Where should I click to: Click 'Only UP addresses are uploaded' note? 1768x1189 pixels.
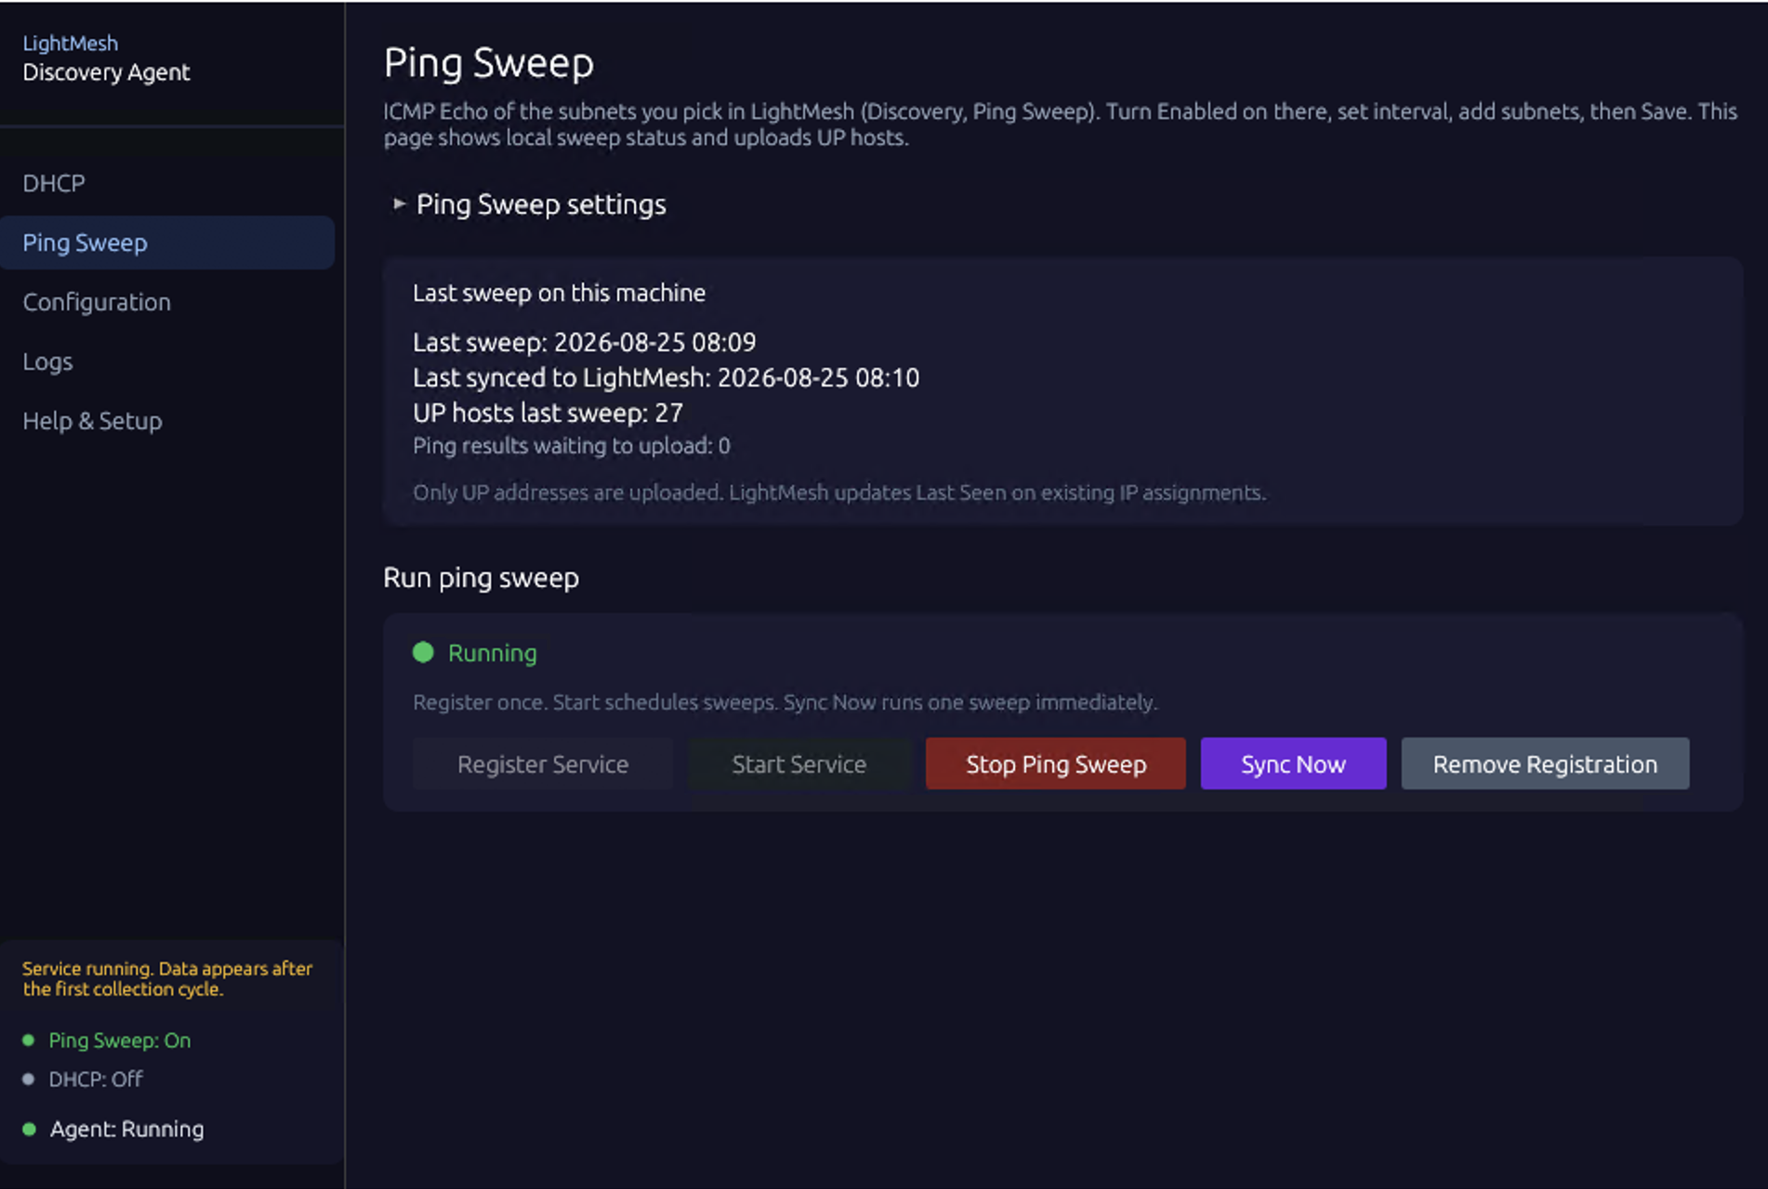[839, 492]
